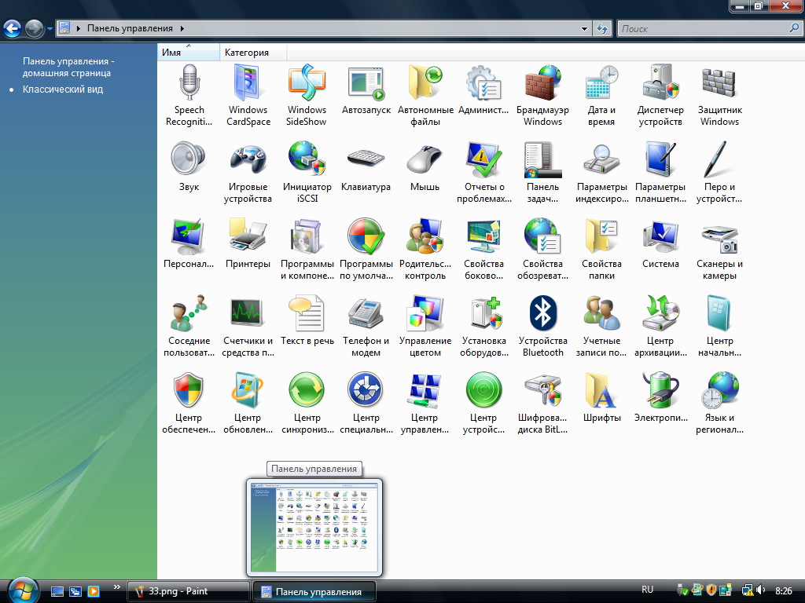This screenshot has height=603, width=805.
Task: Expand the address bar history dropdown
Action: [584, 29]
